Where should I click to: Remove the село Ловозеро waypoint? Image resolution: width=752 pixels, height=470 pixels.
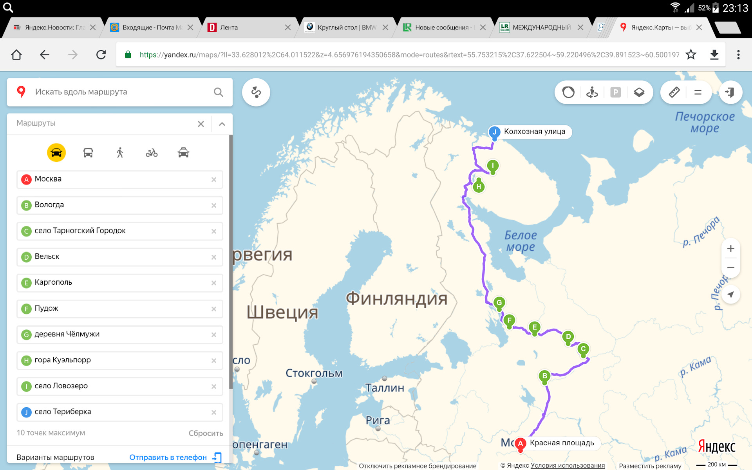click(214, 386)
